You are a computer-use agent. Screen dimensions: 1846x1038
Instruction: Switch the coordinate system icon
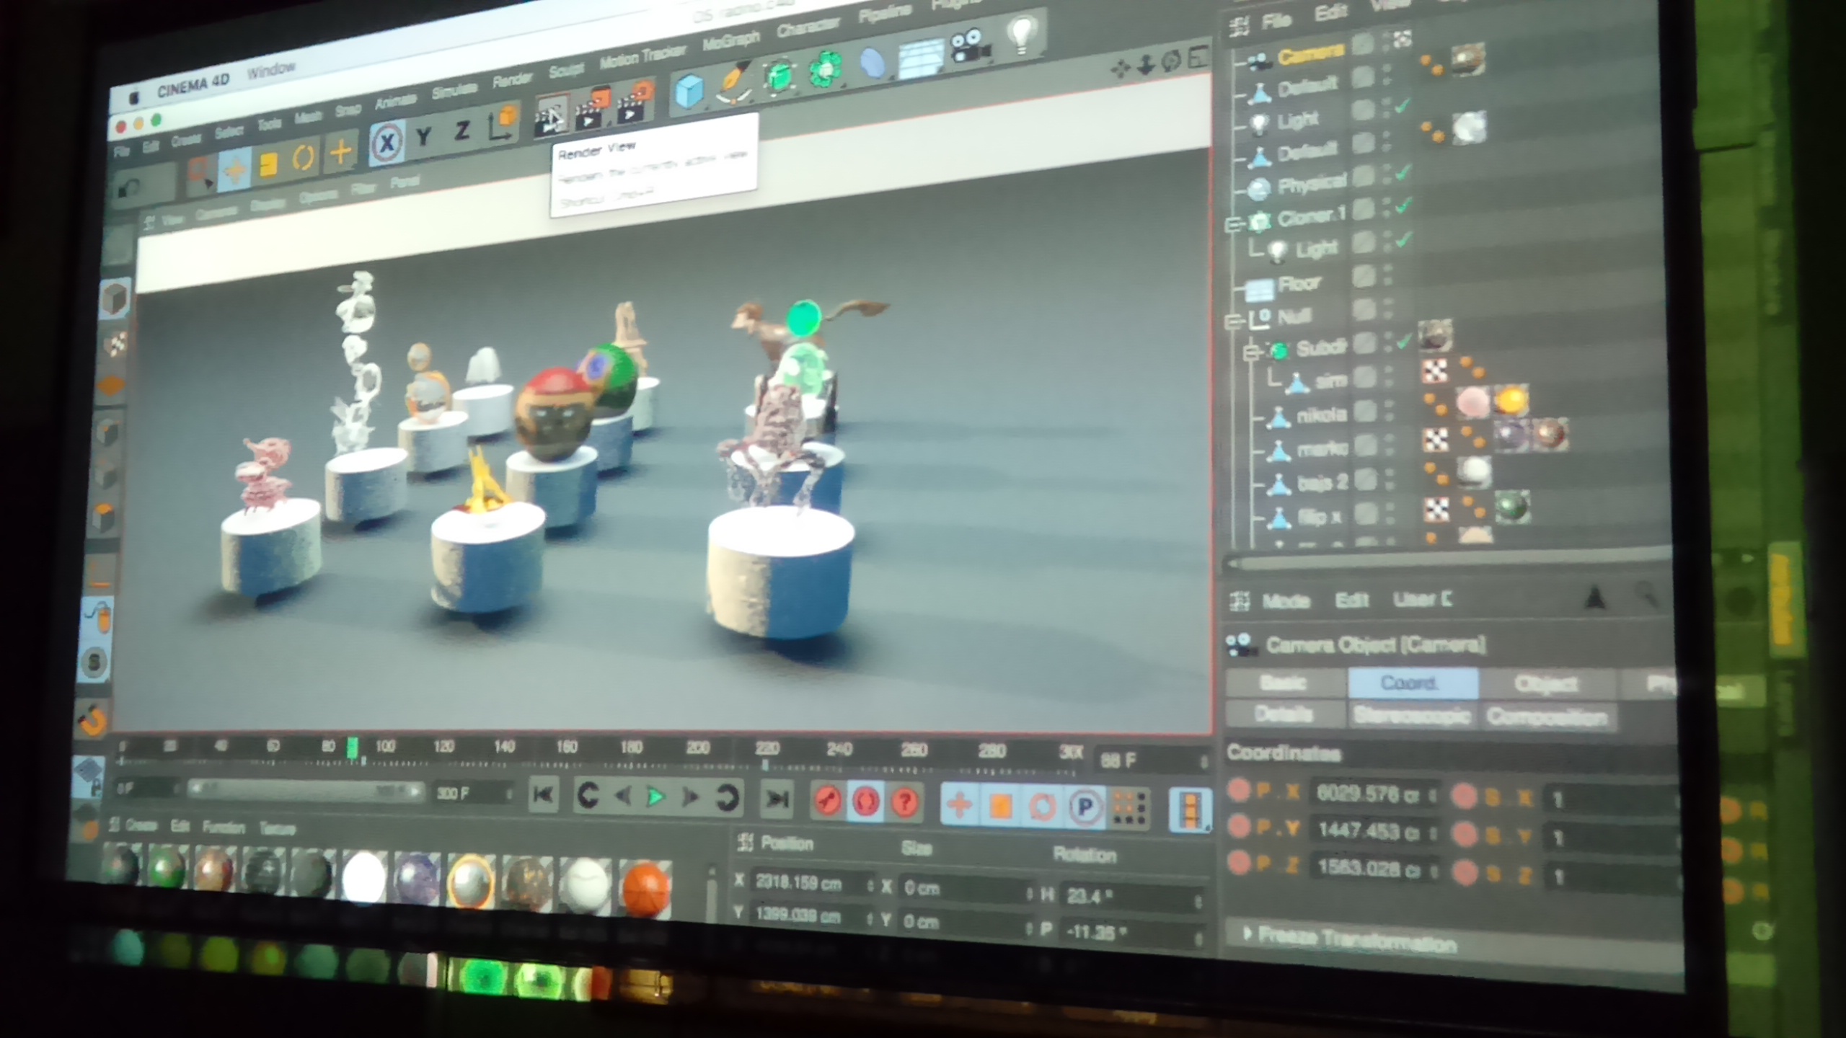pos(503,123)
